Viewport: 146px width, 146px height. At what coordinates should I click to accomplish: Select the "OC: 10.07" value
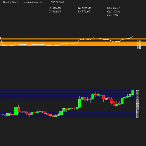[x=114, y=8]
